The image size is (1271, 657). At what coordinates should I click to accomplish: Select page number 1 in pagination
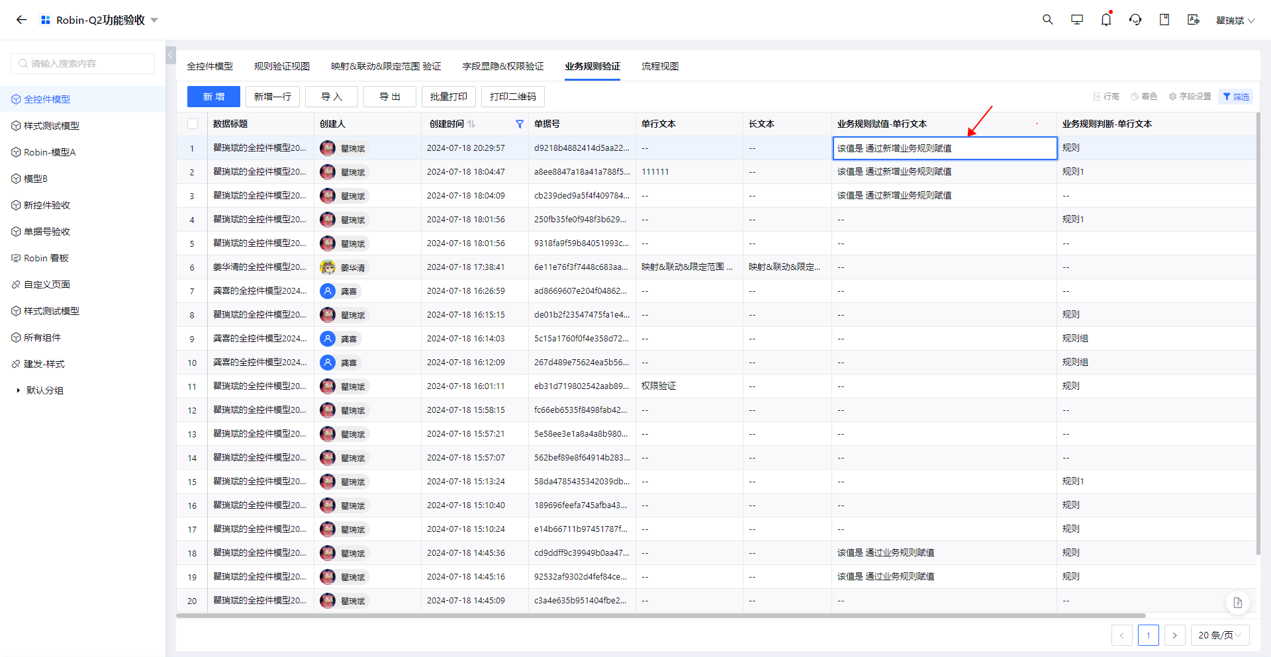coord(1149,635)
